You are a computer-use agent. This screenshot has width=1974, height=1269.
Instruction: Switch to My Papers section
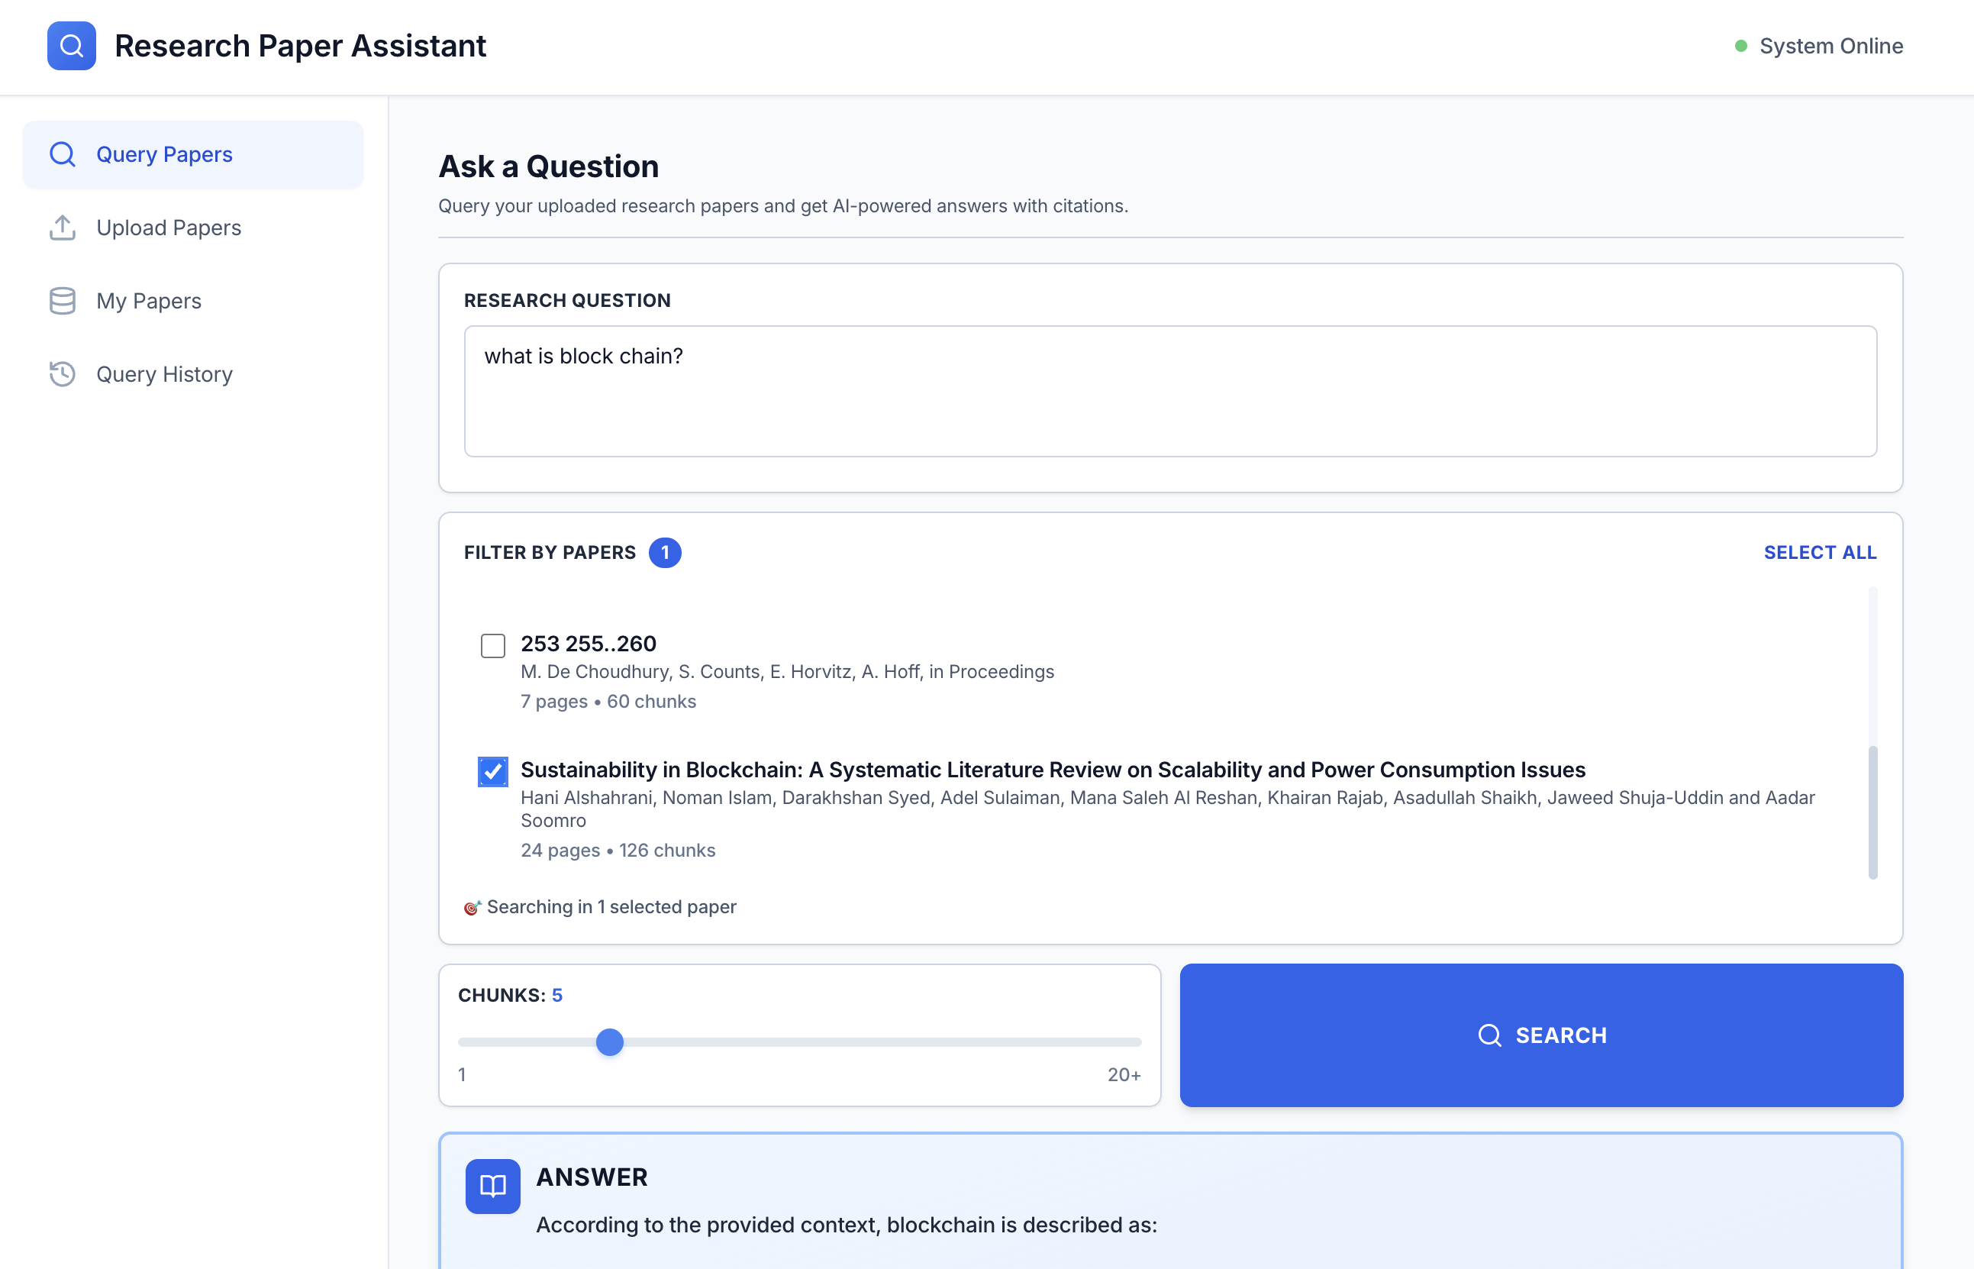point(149,300)
